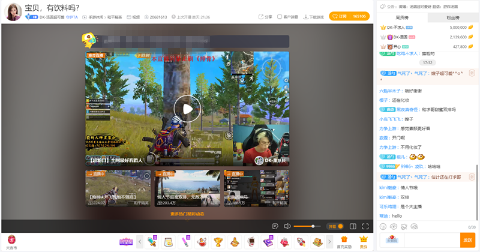The width and height of the screenshot is (480, 252).
Task: Toggle the 弹幕 danmaku switch
Action: pyautogui.click(x=335, y=226)
